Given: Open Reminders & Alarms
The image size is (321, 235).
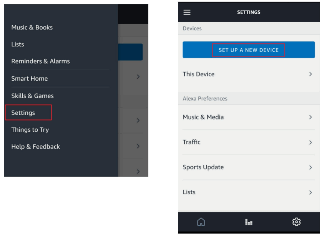Looking at the screenshot, I should (40, 61).
